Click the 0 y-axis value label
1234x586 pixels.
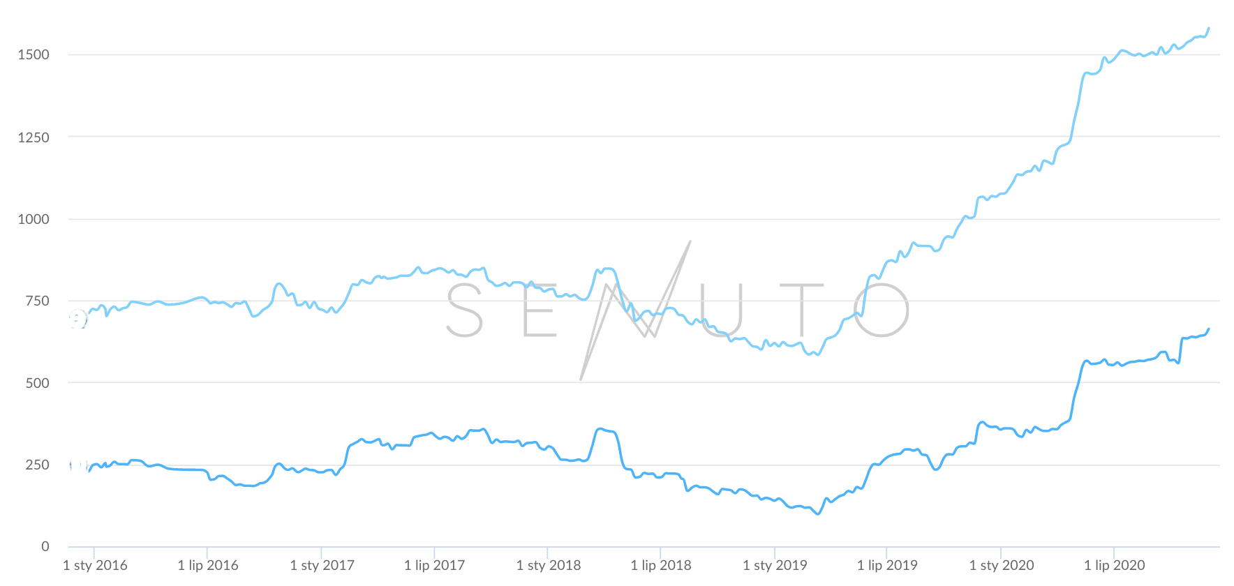pyautogui.click(x=45, y=546)
